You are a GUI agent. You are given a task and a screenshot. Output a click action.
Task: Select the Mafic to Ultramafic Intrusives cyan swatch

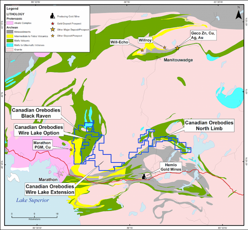coord(10,45)
